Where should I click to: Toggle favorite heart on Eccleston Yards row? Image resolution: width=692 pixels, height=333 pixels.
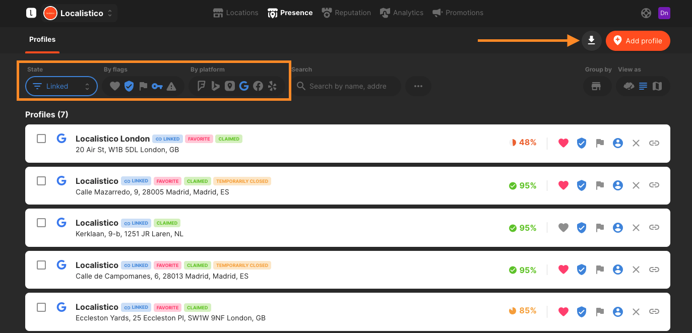563,311
